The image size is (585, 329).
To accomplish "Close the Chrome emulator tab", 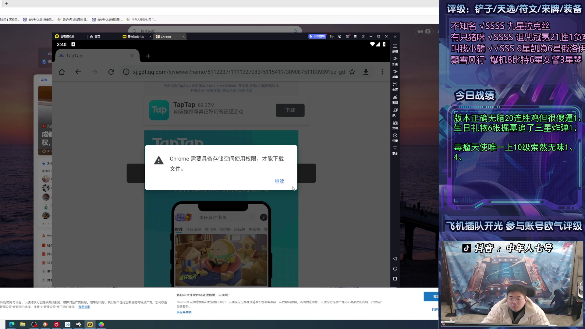I will click(184, 37).
